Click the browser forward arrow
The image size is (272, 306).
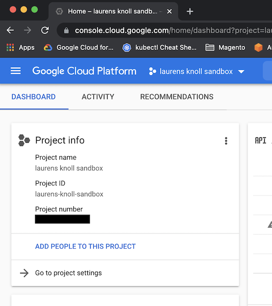tap(27, 30)
